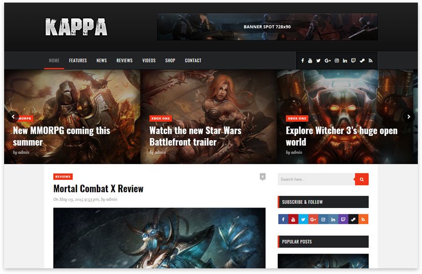Open the Mortal Combat X review featured image
Viewport: 422px width, 274px height.
[159, 238]
